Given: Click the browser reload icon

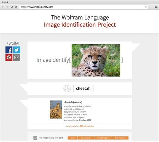Looking at the screenshot, I should click(x=12, y=7).
